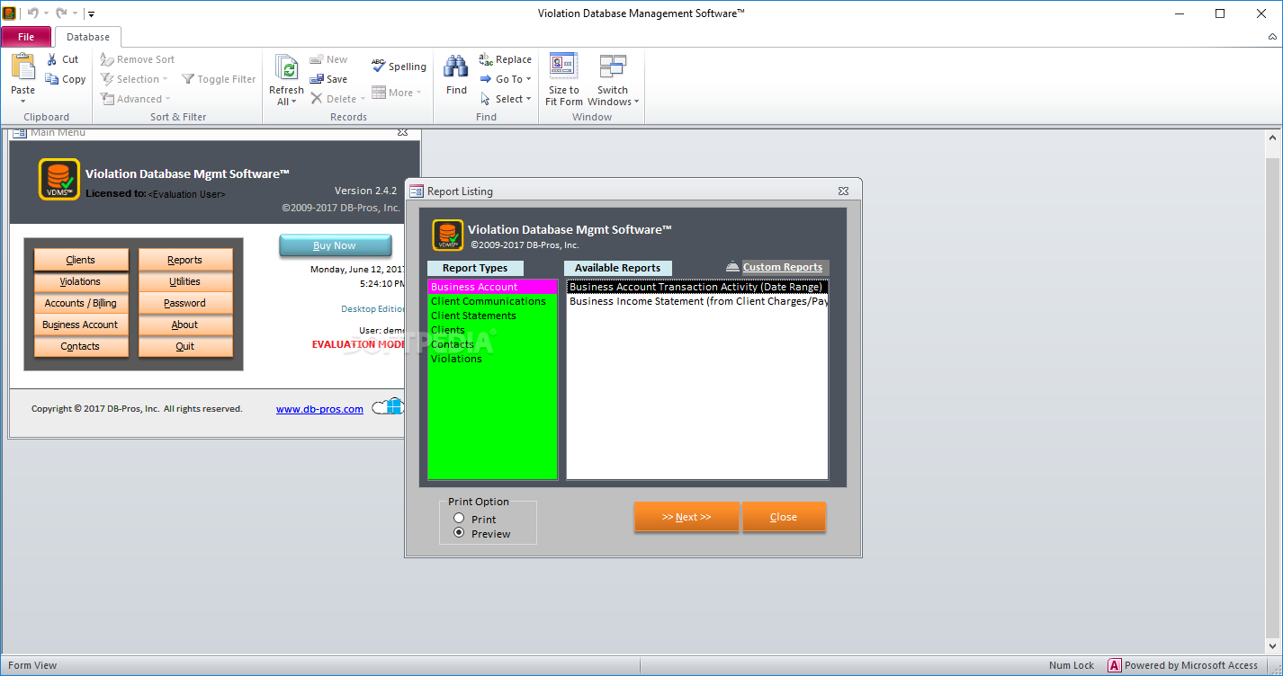The height and width of the screenshot is (676, 1283).
Task: Click the Find binoculars icon
Action: pos(456,67)
